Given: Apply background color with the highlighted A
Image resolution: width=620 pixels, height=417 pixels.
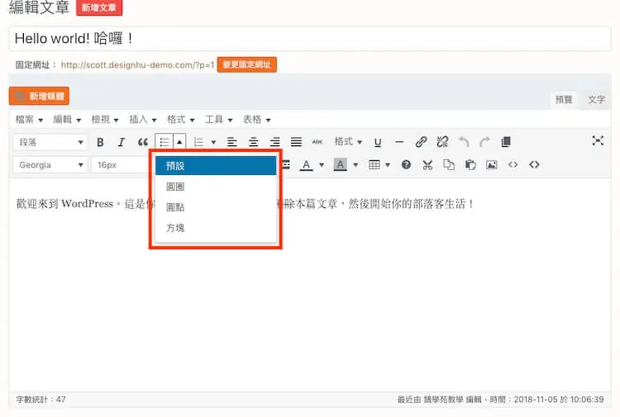Looking at the screenshot, I should [x=341, y=164].
